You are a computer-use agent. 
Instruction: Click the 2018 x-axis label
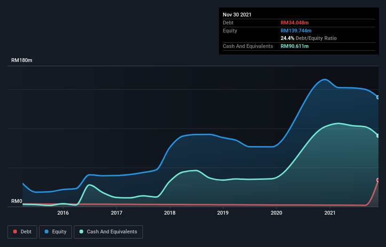click(170, 213)
